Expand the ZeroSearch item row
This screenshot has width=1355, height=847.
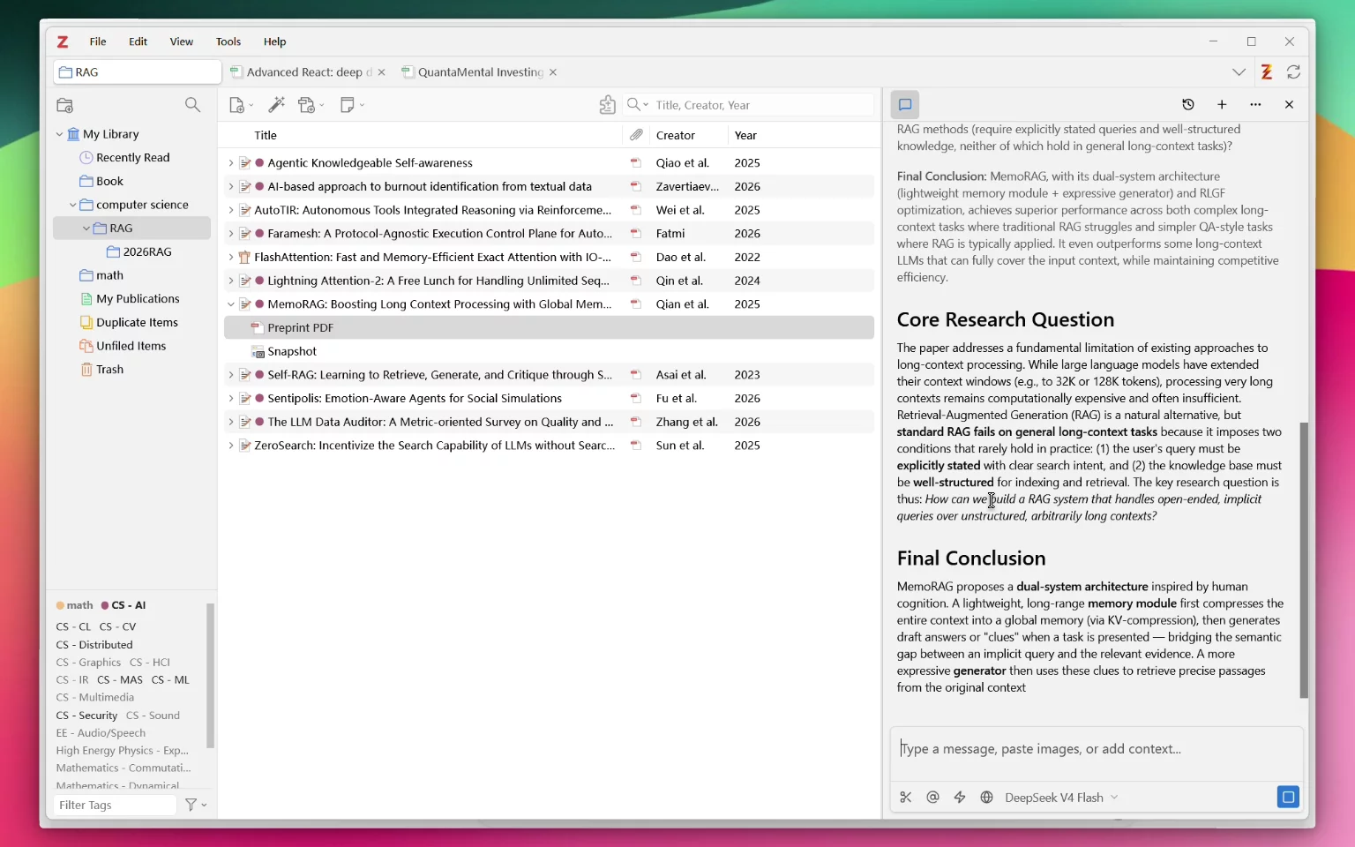(230, 446)
